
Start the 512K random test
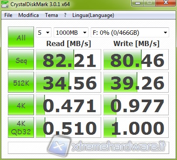coord(21,82)
